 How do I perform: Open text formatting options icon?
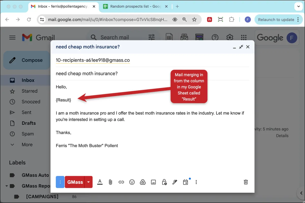click(x=100, y=182)
